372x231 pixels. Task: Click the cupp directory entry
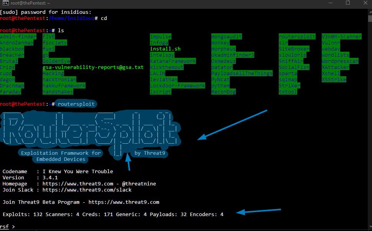coord(6,74)
